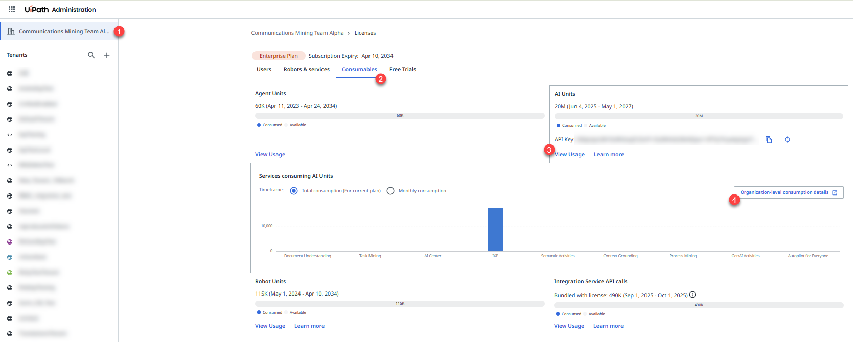Select Total consumption radio button
This screenshot has height=342, width=853.
[294, 191]
